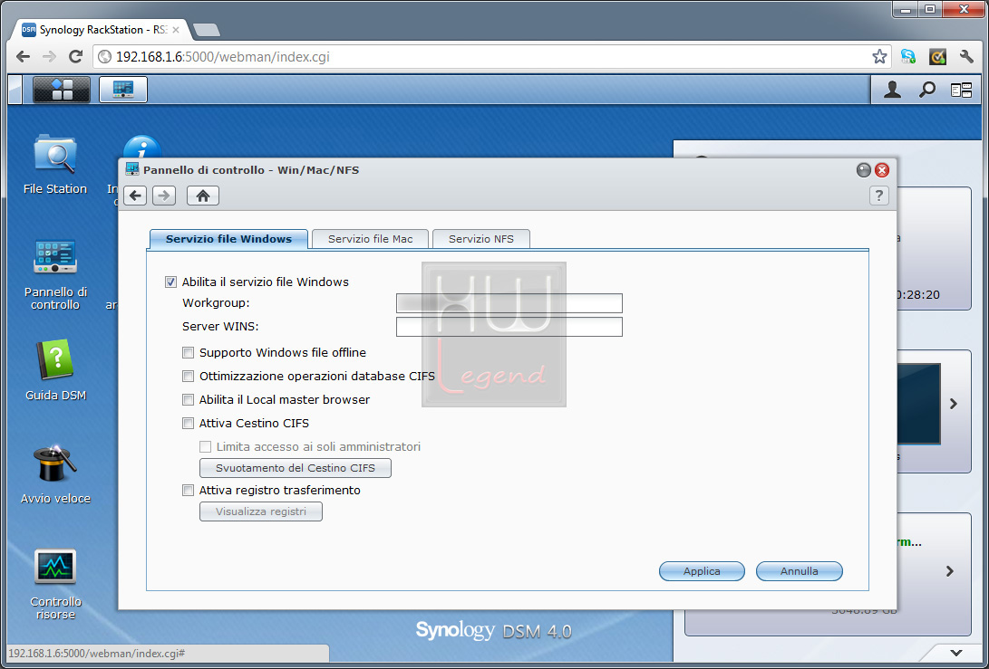989x669 pixels.
Task: Click the Server WINS input field
Action: click(509, 327)
